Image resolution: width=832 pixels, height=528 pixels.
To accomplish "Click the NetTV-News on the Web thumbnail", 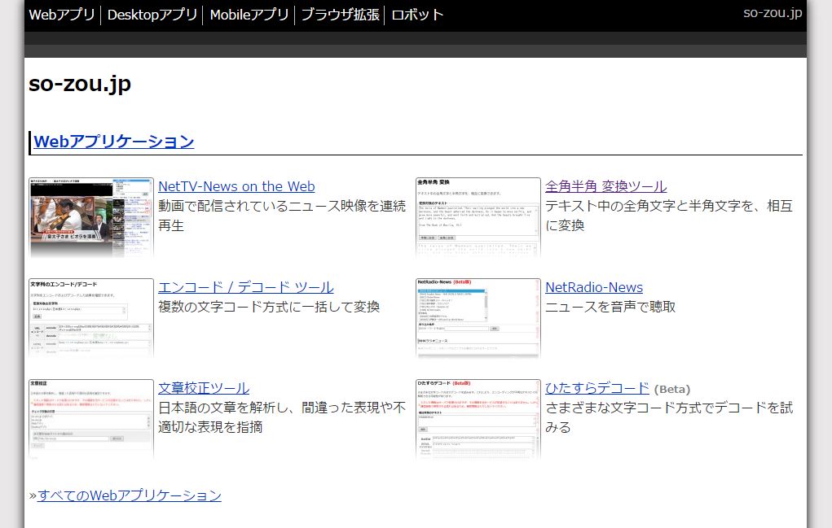I will [91, 217].
